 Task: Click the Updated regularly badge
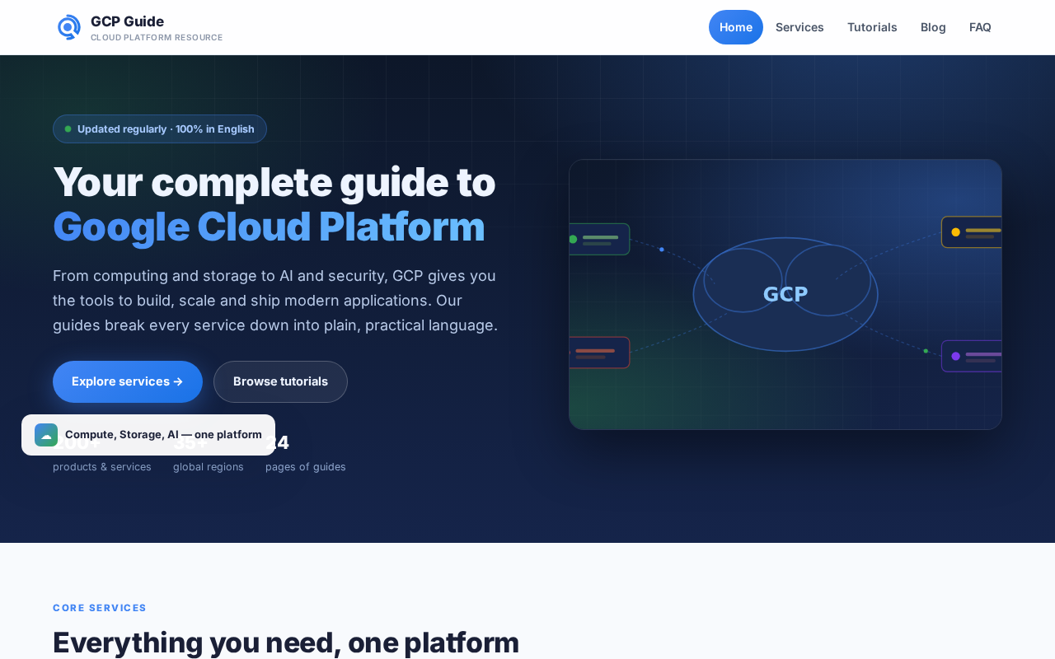click(x=160, y=129)
